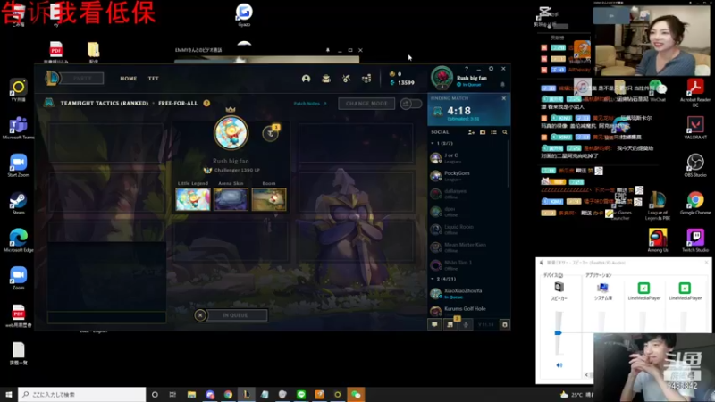715x402 pixels.
Task: Search friends with the magnifier icon
Action: click(x=505, y=132)
